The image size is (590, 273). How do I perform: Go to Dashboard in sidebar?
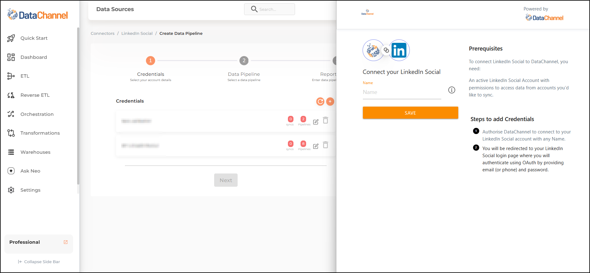point(34,57)
